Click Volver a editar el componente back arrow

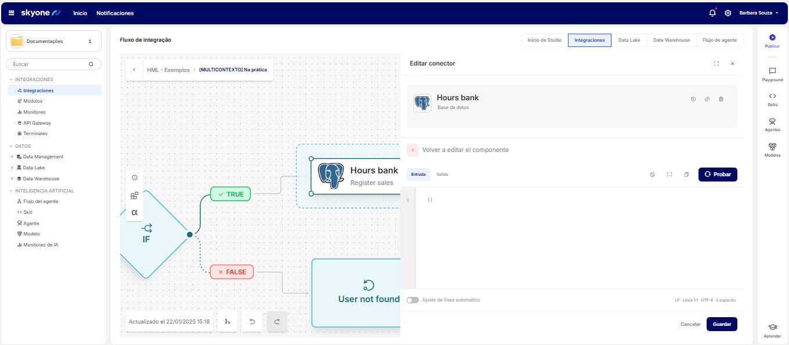412,150
